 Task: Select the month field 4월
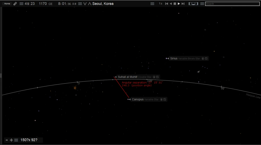coord(27,4)
